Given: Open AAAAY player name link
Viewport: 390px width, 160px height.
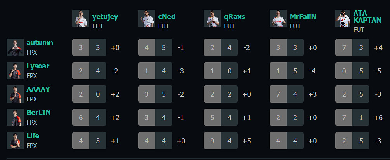Looking at the screenshot, I should [38, 89].
